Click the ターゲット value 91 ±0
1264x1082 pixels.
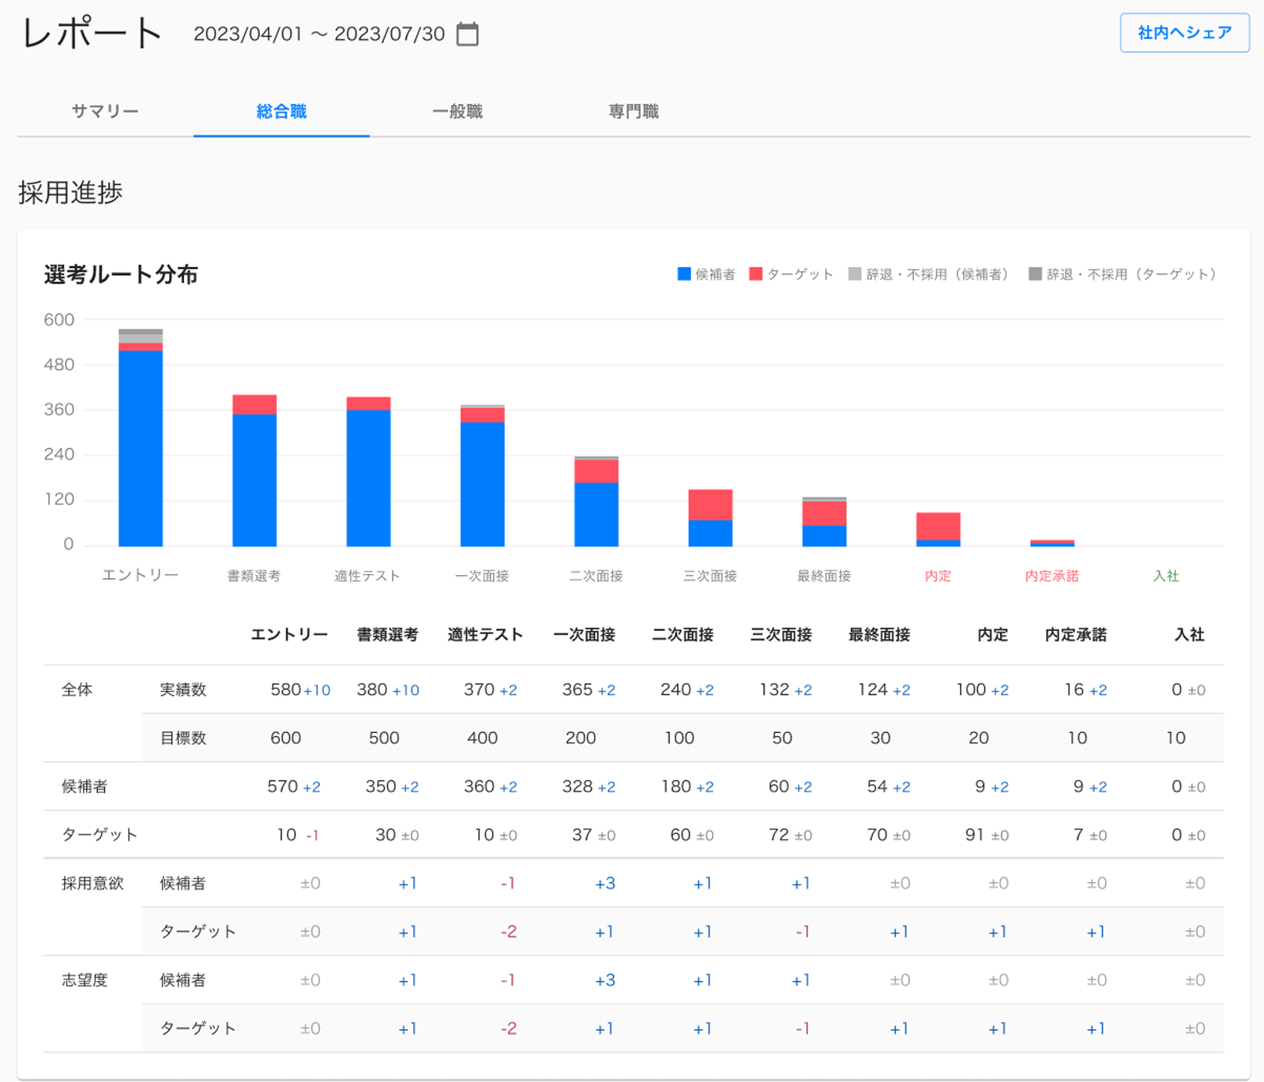(x=987, y=835)
